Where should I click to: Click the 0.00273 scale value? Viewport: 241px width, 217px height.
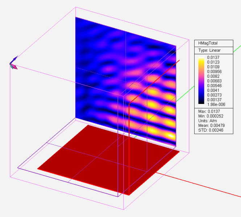(x=214, y=95)
